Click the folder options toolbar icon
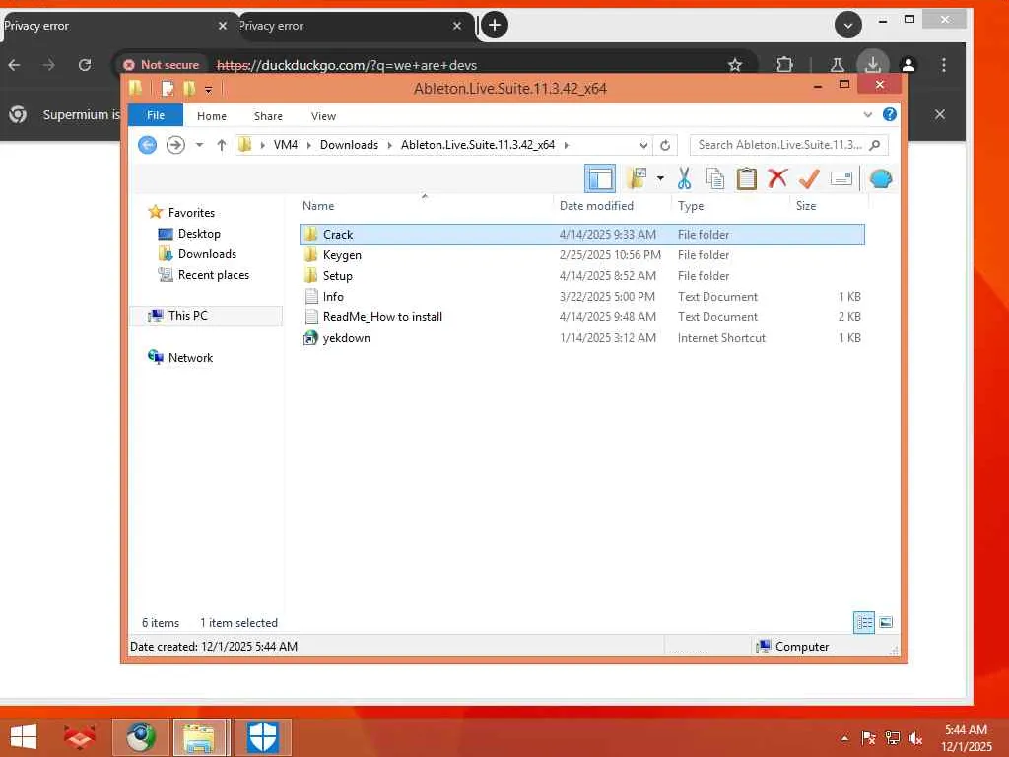 tap(637, 178)
